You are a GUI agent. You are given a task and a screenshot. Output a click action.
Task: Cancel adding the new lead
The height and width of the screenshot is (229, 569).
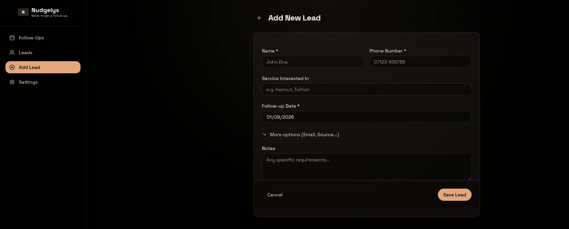pos(275,195)
